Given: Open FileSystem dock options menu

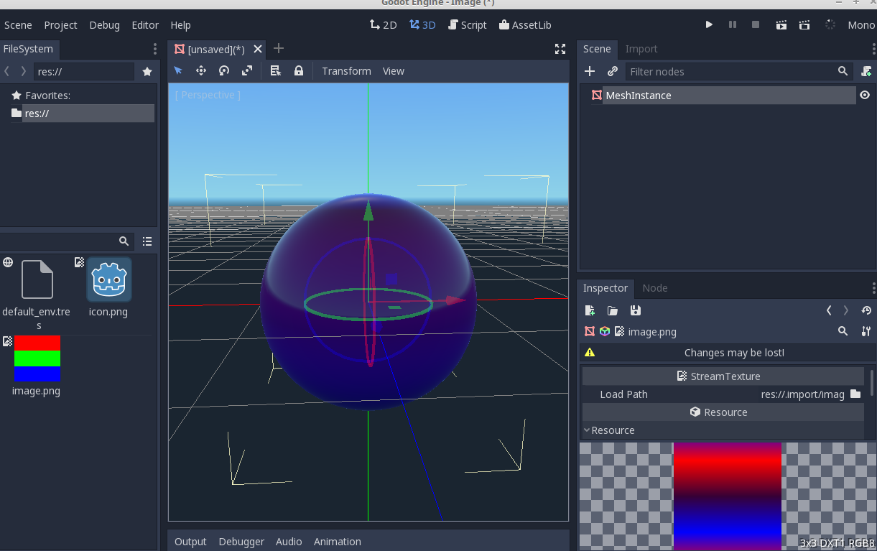Looking at the screenshot, I should coord(154,49).
